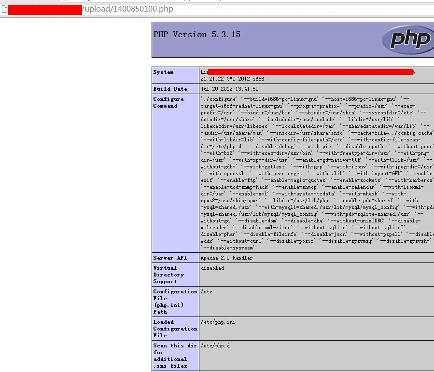The width and height of the screenshot is (434, 372).
Task: Select the Scan this dir label
Action: click(175, 356)
